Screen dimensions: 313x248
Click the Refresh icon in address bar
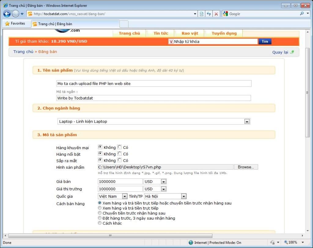(x=209, y=14)
